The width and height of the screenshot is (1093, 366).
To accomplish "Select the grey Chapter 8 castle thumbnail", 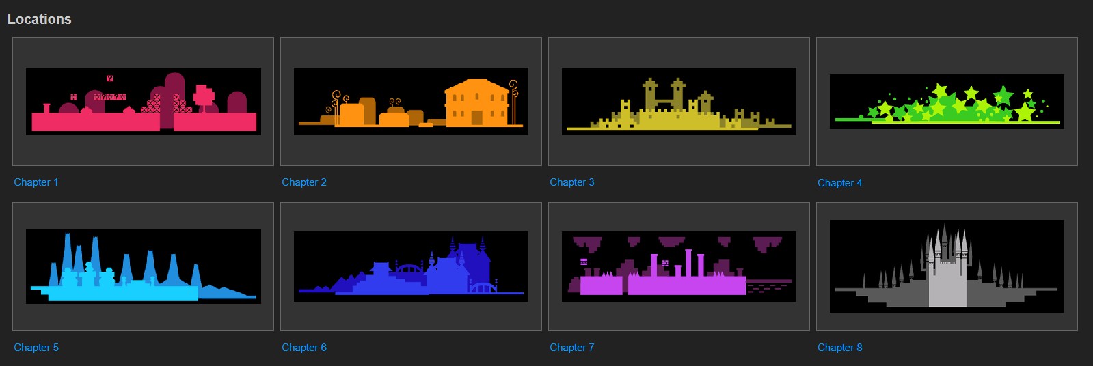I will 947,266.
